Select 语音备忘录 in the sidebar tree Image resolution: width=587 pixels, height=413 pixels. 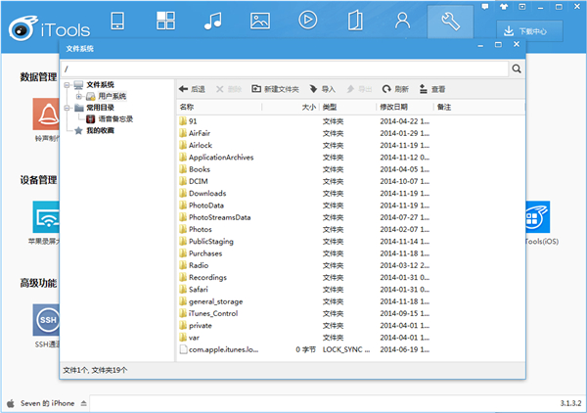(114, 118)
